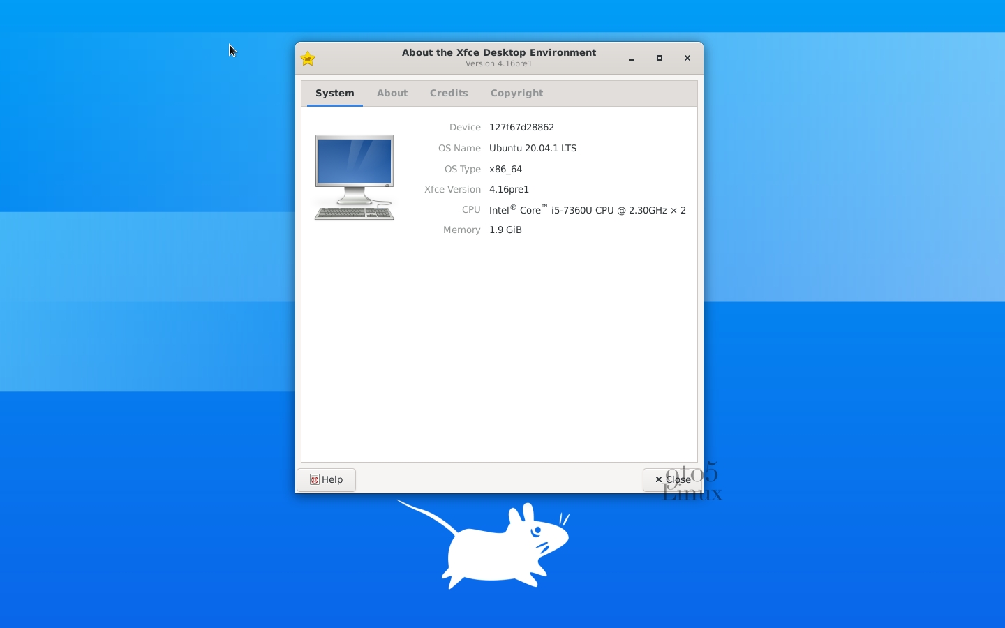Click the OS Name label
The height and width of the screenshot is (628, 1005).
[x=459, y=149]
